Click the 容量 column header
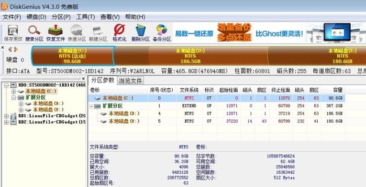The height and width of the screenshot is (187, 366). click(333, 90)
